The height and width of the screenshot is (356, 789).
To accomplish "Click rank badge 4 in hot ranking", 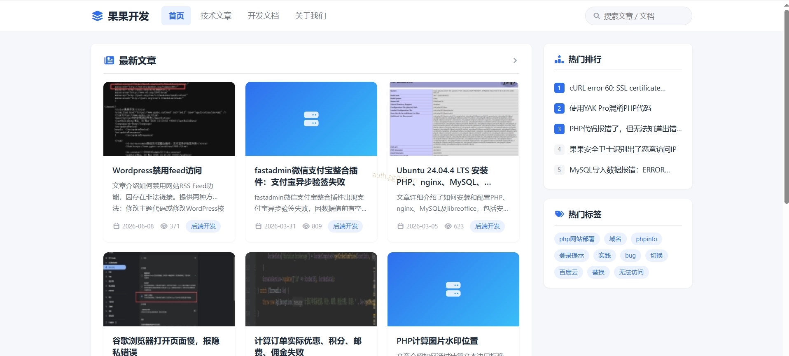I will [x=559, y=149].
